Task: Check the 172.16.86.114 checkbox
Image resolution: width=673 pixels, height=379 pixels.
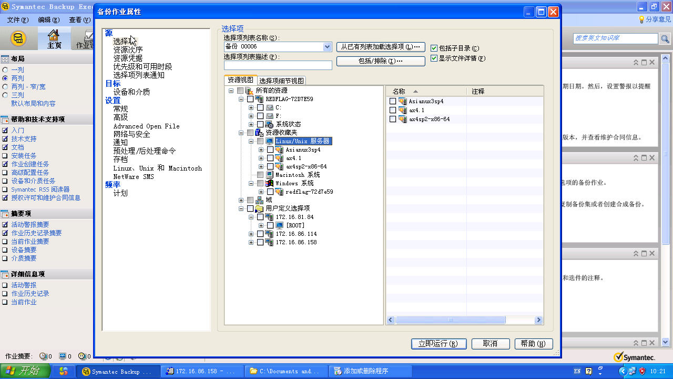Action: click(260, 234)
